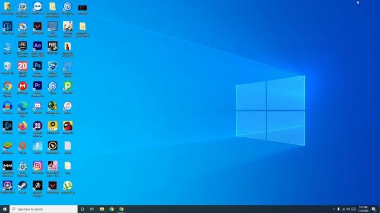Open the iTunes music note icon
The height and width of the screenshot is (213, 380).
click(x=68, y=106)
